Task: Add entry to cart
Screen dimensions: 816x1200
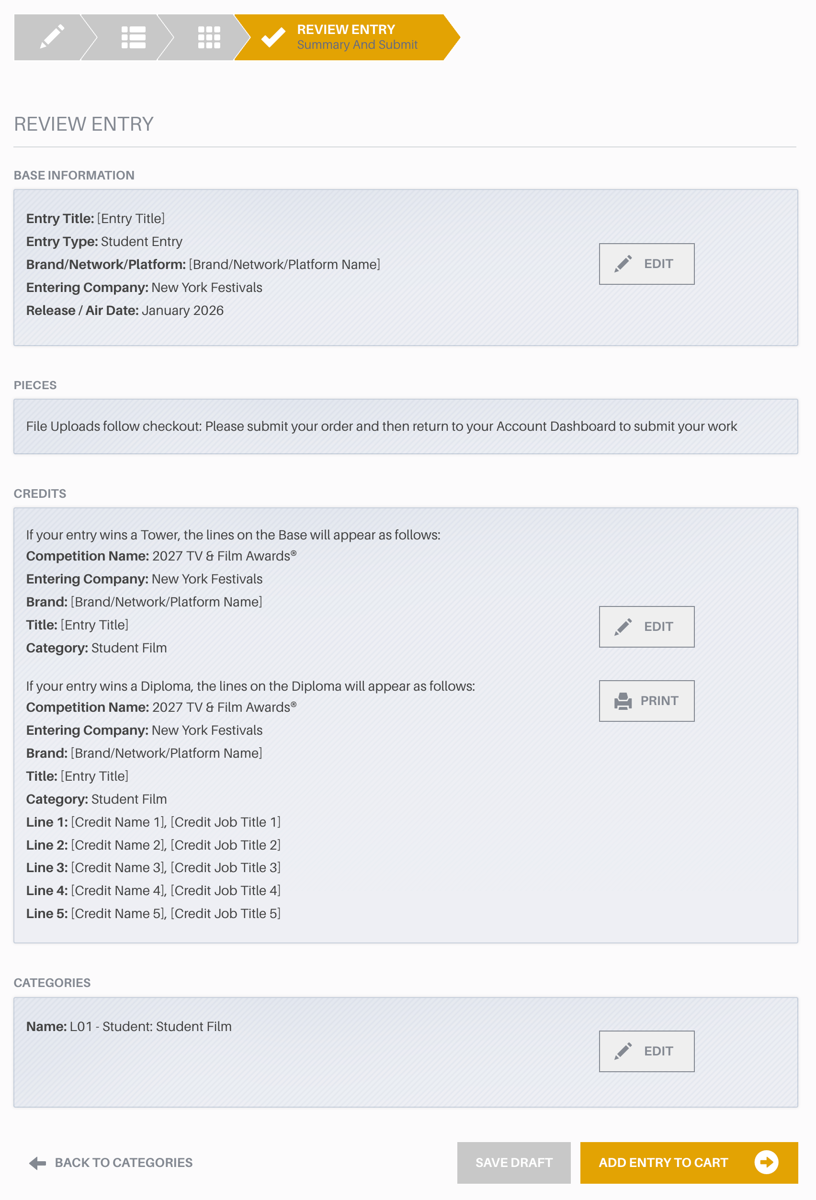Action: click(689, 1163)
